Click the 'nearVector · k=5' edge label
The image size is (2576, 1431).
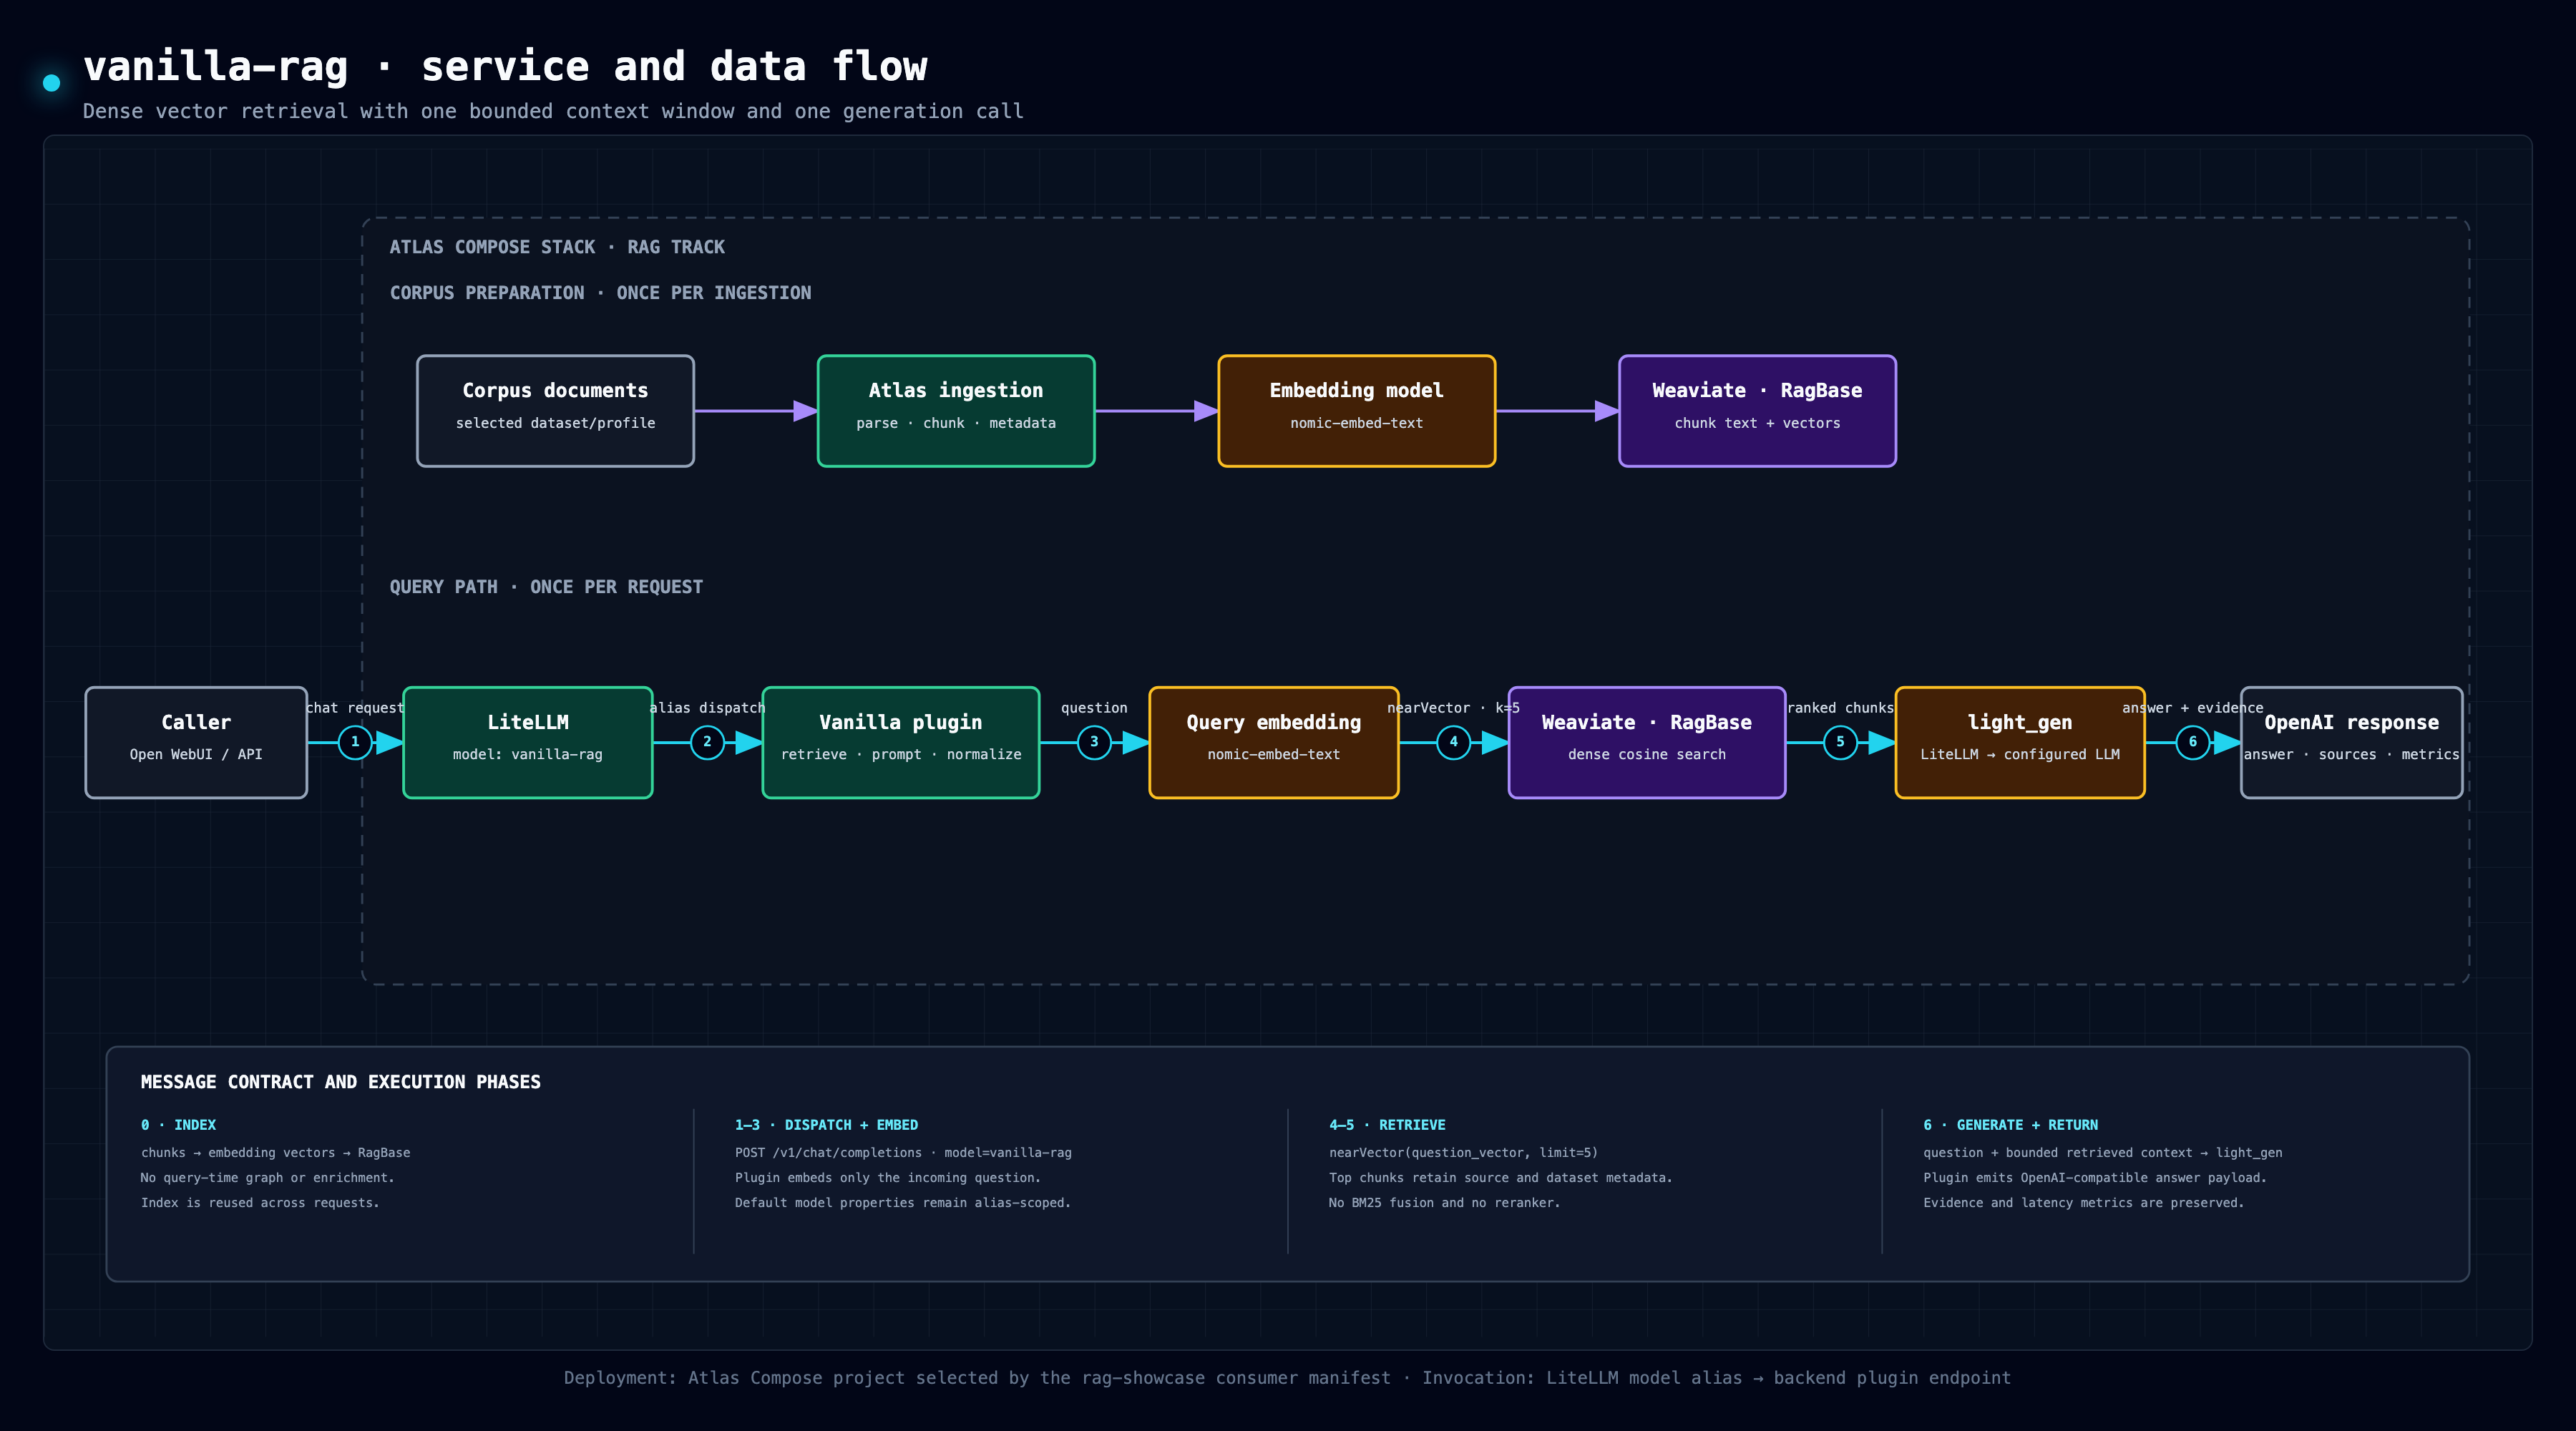(x=1453, y=708)
